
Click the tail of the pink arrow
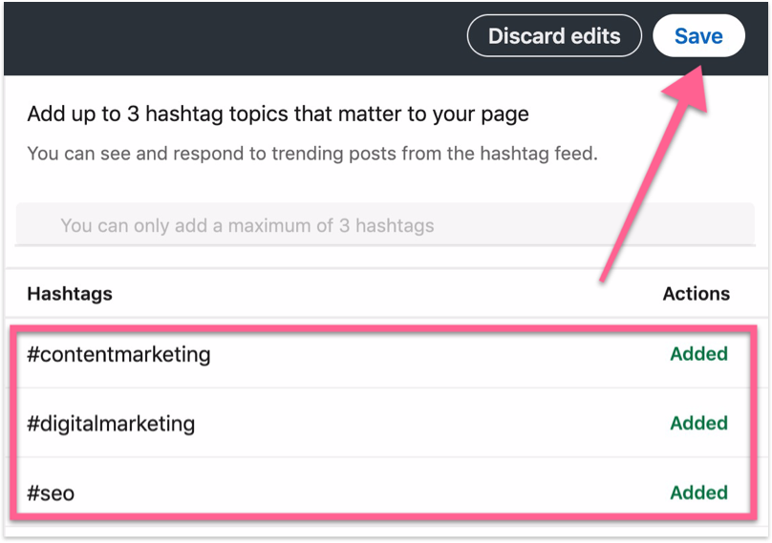[606, 275]
